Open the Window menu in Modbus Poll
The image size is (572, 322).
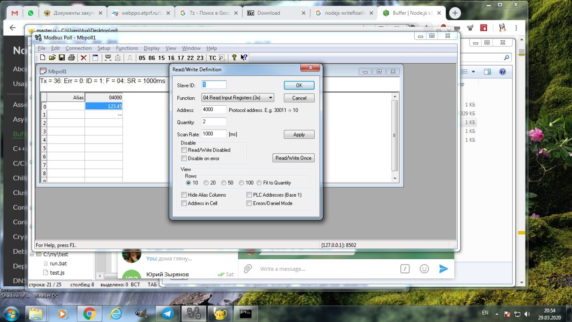[191, 48]
